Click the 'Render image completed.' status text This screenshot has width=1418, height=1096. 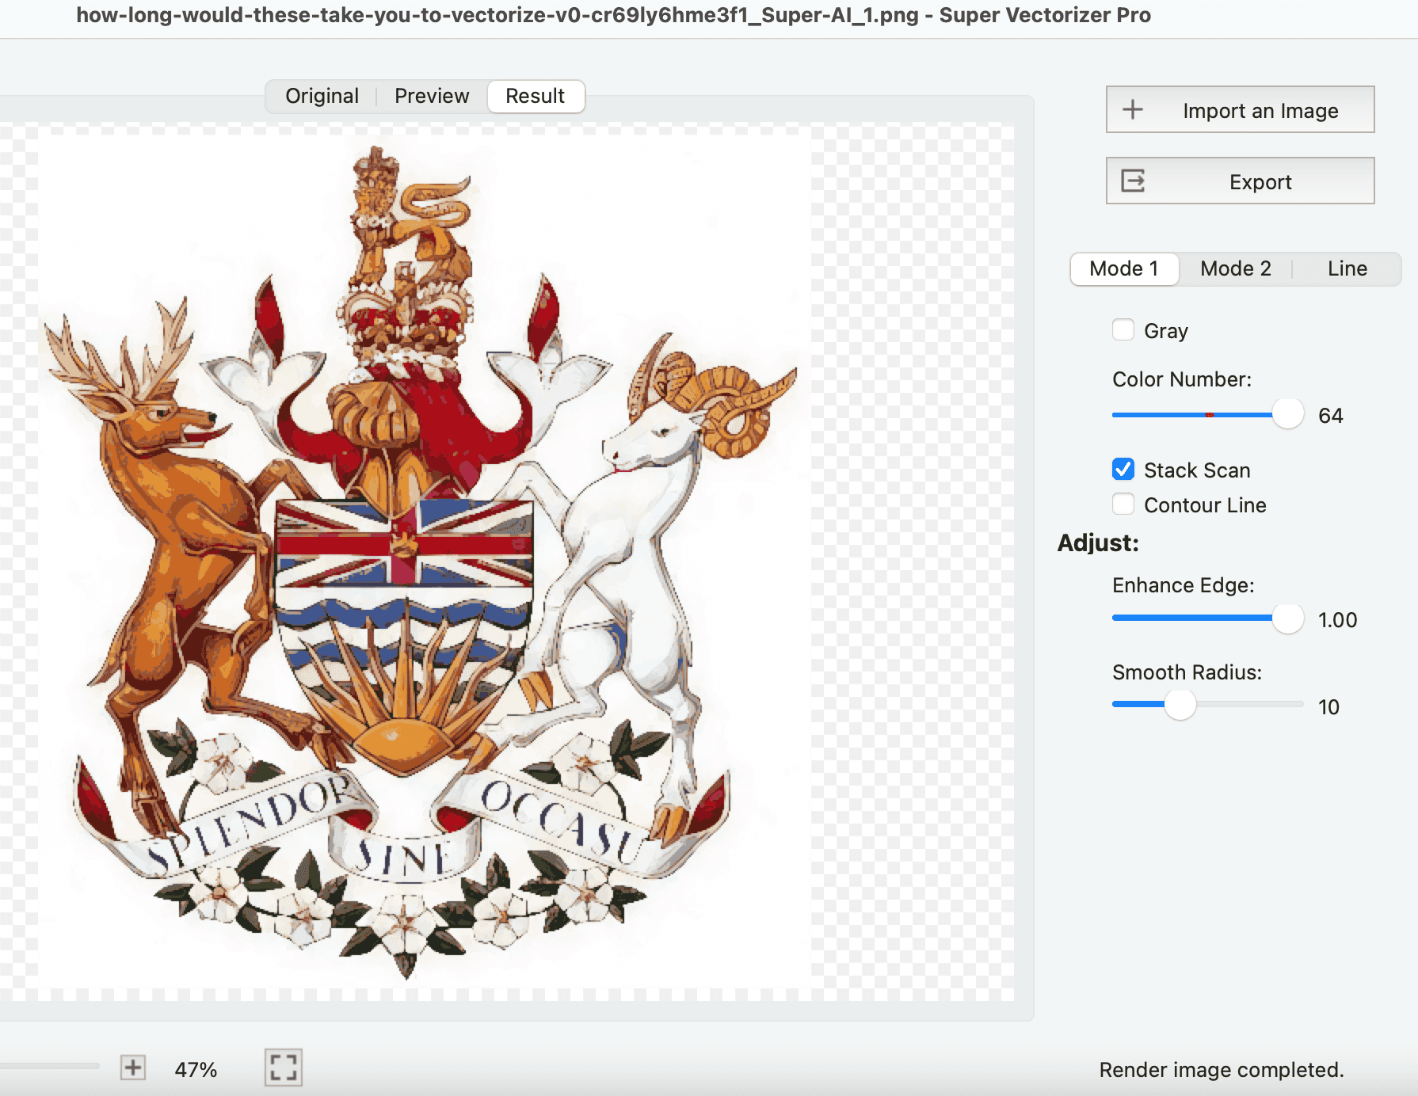click(x=1222, y=1070)
